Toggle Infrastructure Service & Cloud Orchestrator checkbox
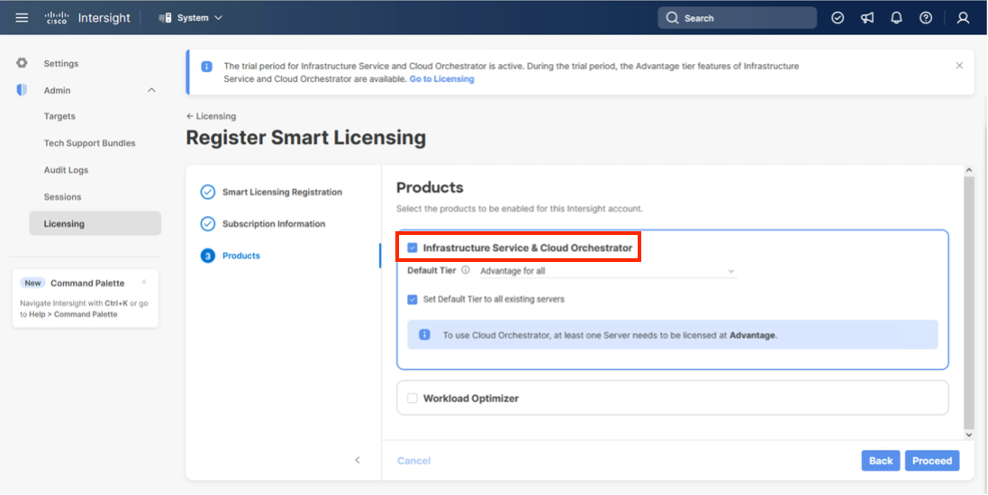 tap(412, 248)
